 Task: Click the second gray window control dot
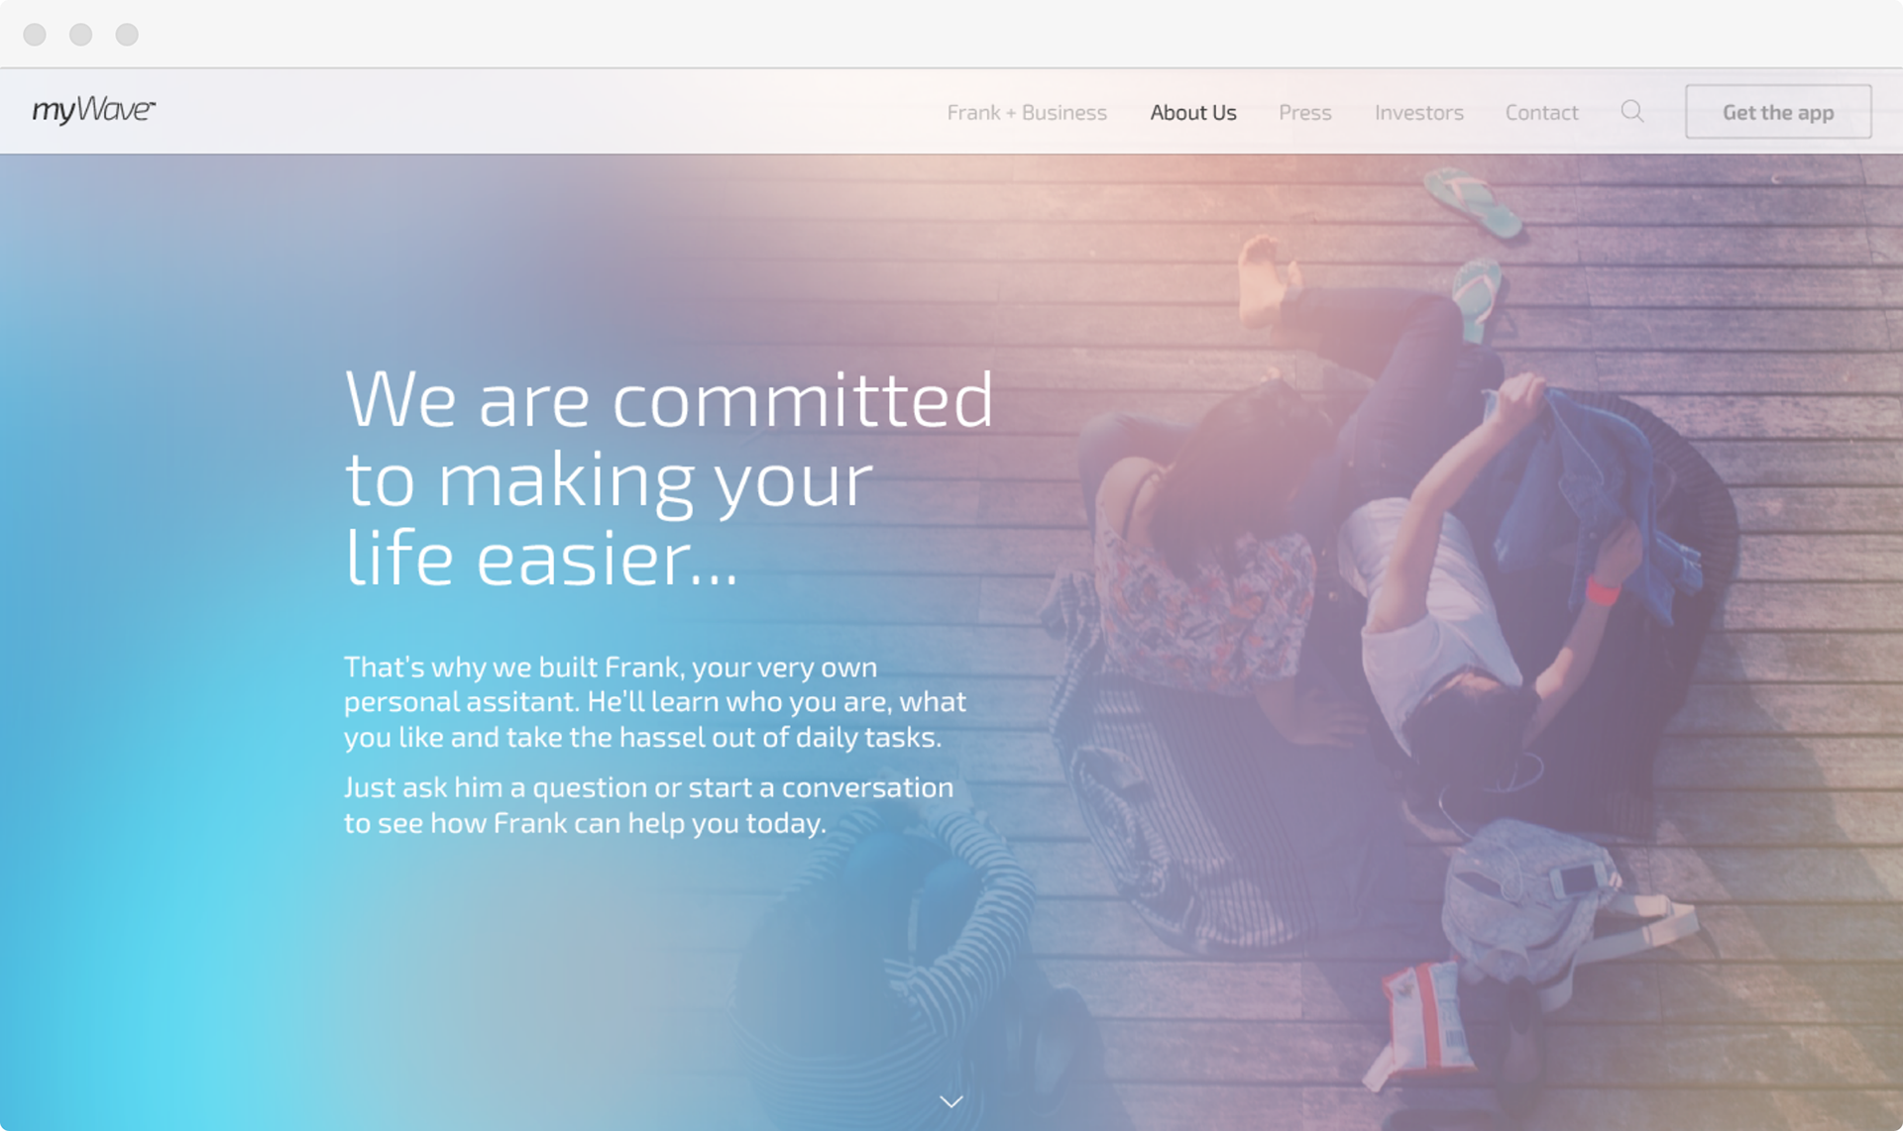(x=81, y=35)
